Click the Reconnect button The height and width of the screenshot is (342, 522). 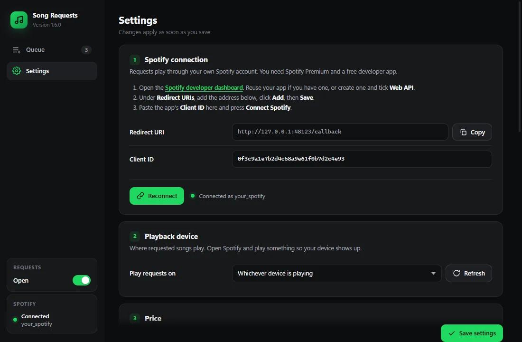[157, 196]
